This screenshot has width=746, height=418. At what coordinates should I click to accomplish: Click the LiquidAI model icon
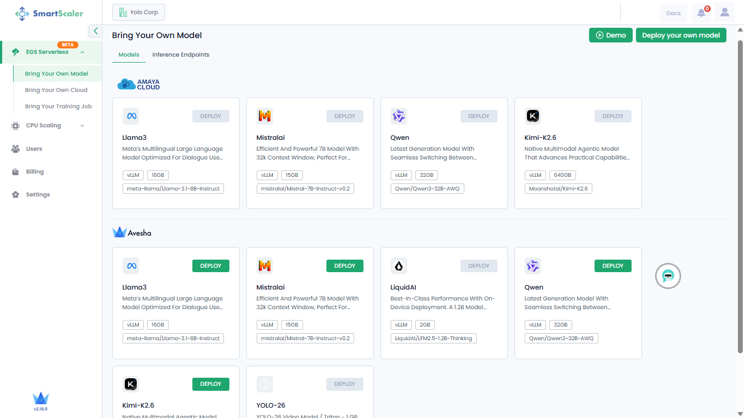click(399, 266)
